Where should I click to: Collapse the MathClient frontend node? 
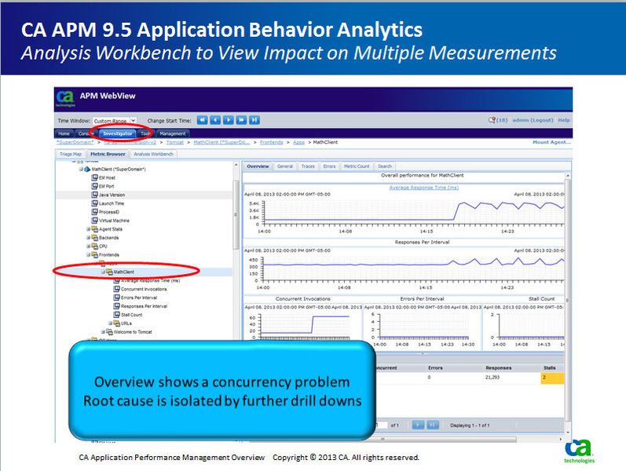coord(103,272)
